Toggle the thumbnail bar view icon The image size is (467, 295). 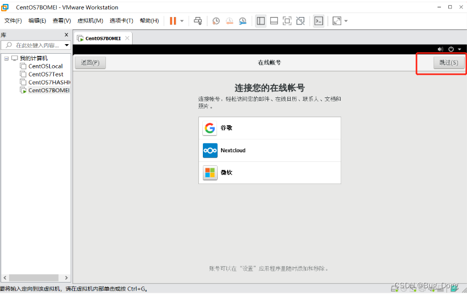[x=274, y=21]
